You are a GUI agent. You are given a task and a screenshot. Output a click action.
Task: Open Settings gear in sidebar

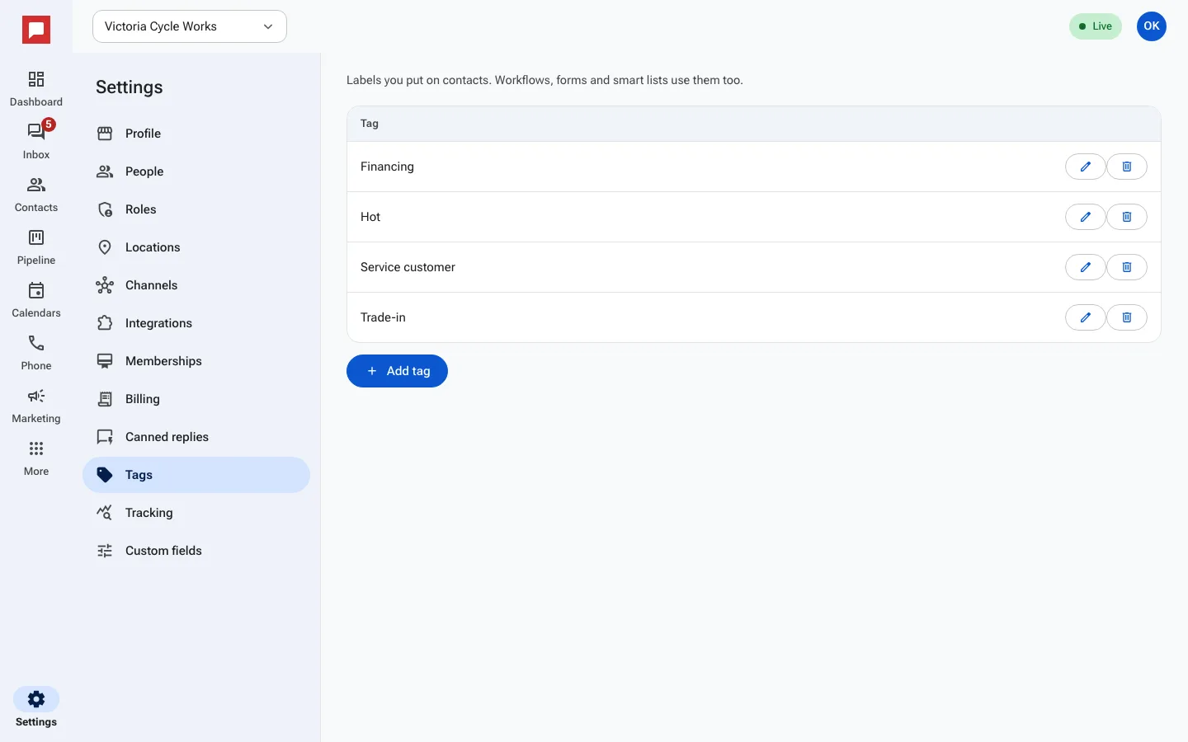coord(36,707)
